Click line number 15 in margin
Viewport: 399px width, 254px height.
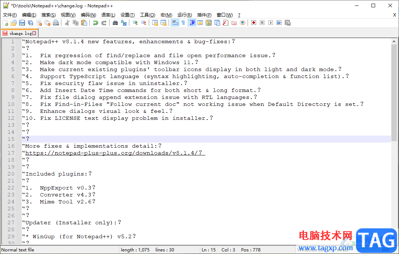pos(11,139)
